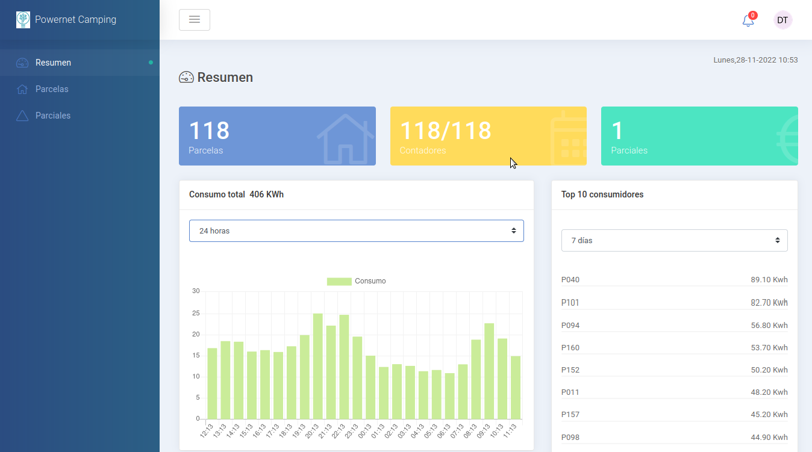Select the P011 consumer row
Image resolution: width=812 pixels, height=452 pixels.
675,392
